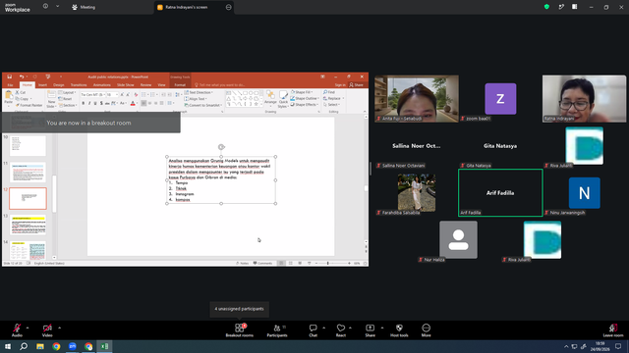Open the React emoji menu
Image resolution: width=629 pixels, height=353 pixels.
[x=341, y=330]
